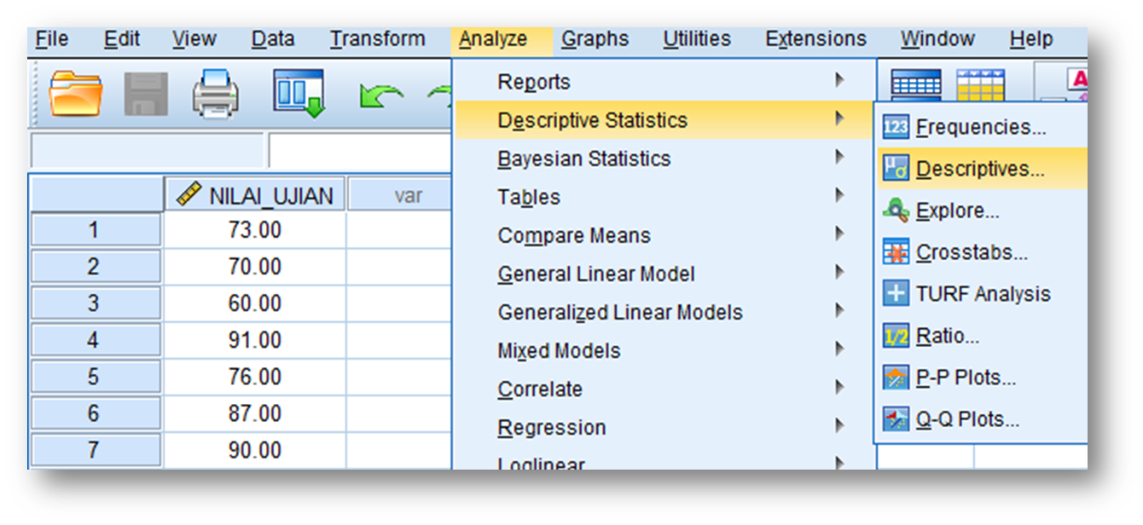Open the Help menu
The width and height of the screenshot is (1143, 525).
1031,39
